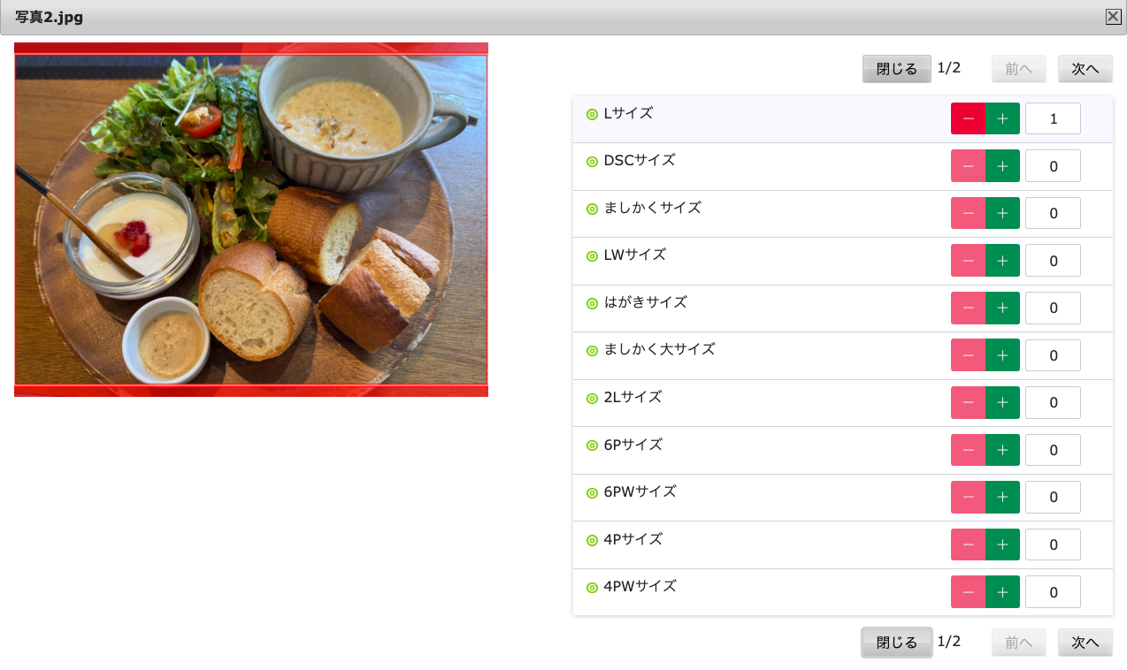
Task: Click the minus button for 6PWサイズ
Action: (968, 497)
